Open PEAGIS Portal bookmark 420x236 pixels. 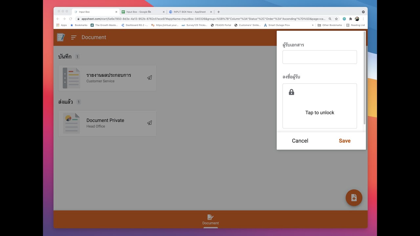[221, 25]
